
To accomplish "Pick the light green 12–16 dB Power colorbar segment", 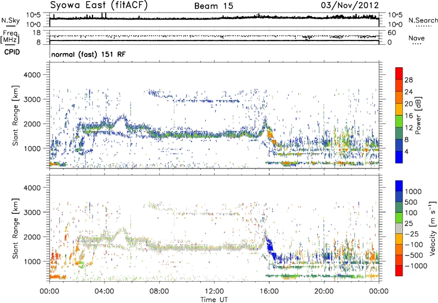I will 399,121.
